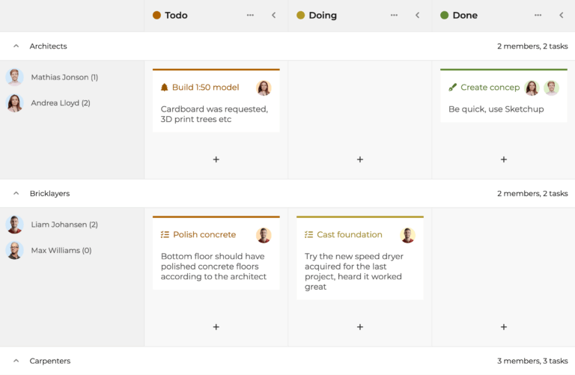Click the bell icon on Build 1:50 model
575x375 pixels.
(x=165, y=88)
